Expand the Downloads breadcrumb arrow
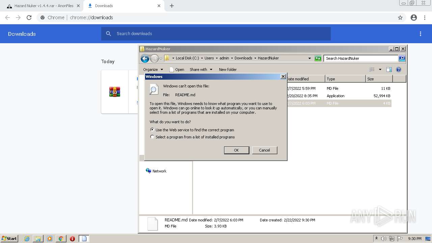 pyautogui.click(x=255, y=58)
